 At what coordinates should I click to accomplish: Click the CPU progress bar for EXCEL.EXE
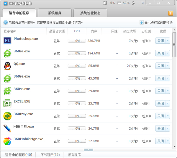pos(77,104)
